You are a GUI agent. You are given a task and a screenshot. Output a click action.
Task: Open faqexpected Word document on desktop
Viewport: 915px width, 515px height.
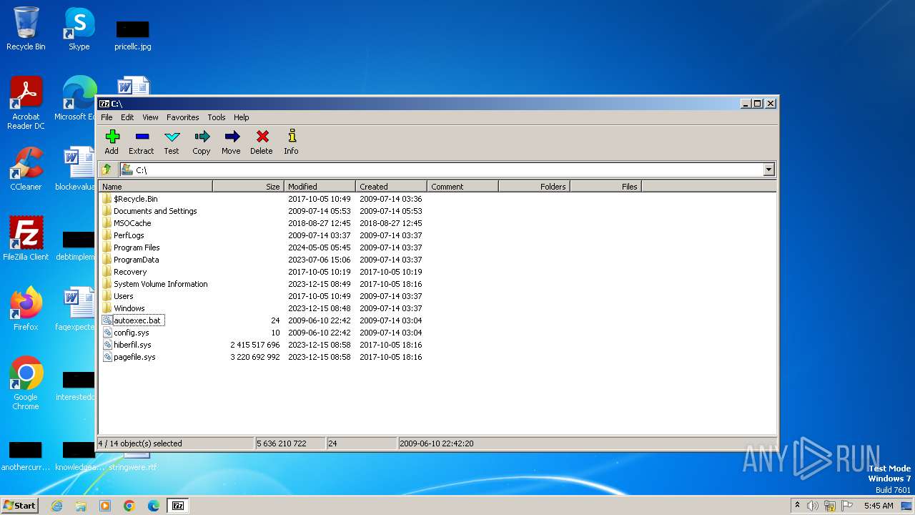coord(77,309)
